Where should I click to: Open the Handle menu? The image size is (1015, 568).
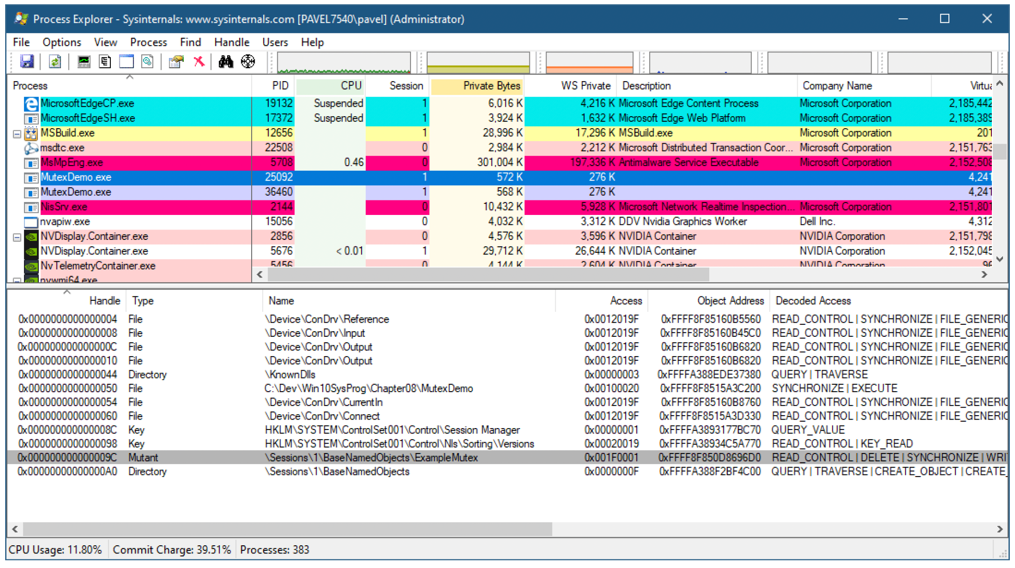(x=232, y=42)
